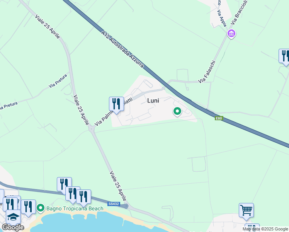Click the green E80 highway shield
The width and height of the screenshot is (289, 232).
coord(219,118)
